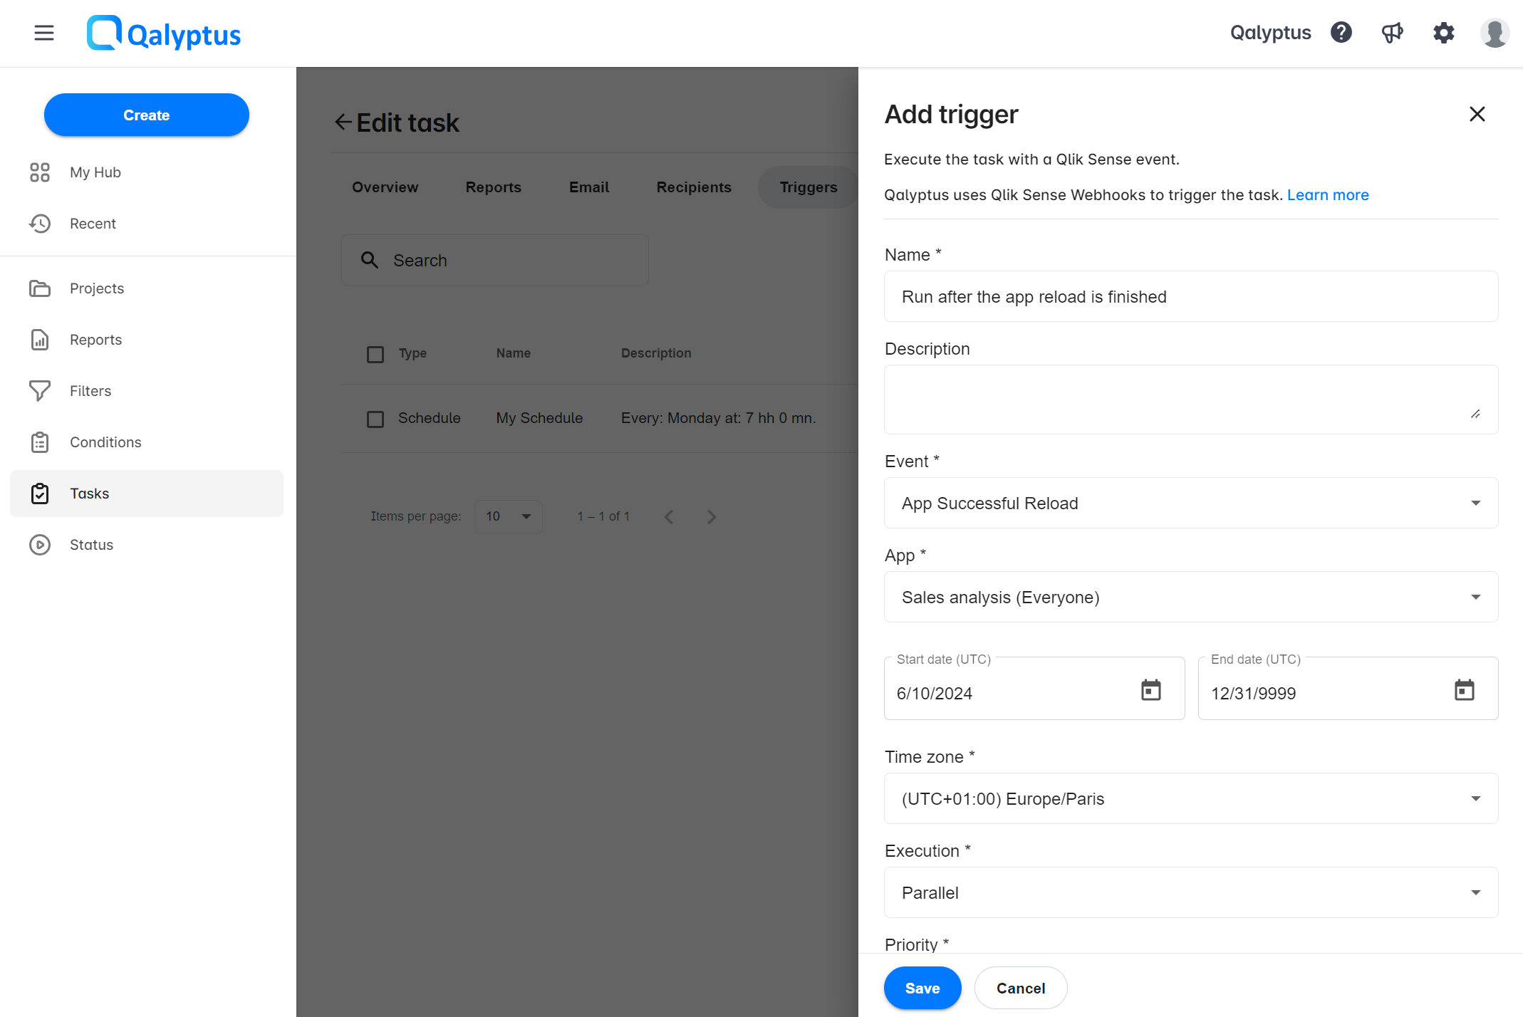Click the Tasks sidebar icon
Image resolution: width=1523 pixels, height=1017 pixels.
pyautogui.click(x=40, y=493)
